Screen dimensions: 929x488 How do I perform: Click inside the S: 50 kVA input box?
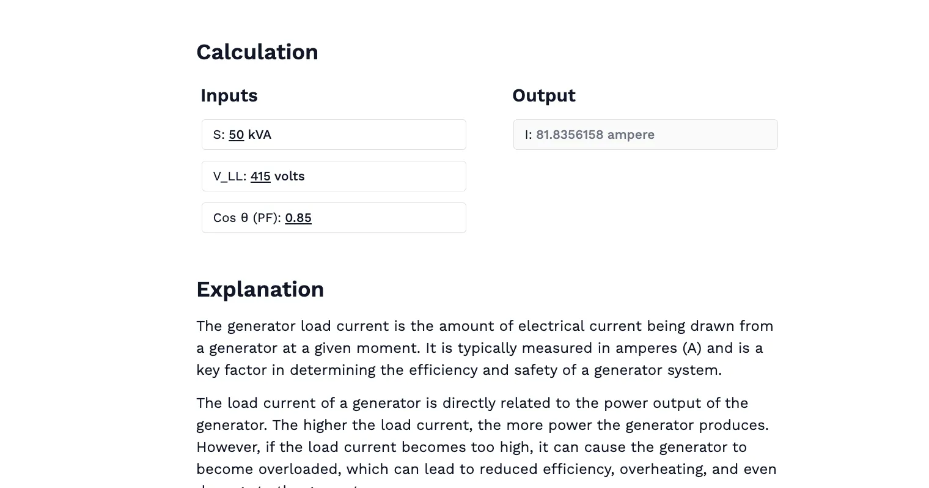click(x=367, y=135)
